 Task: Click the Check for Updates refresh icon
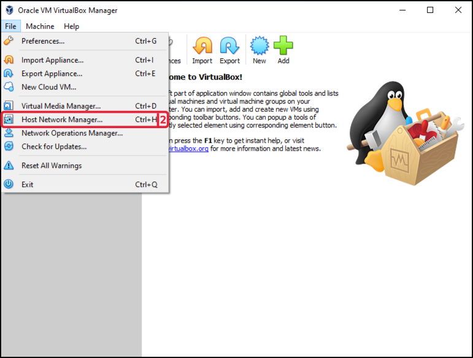[x=9, y=146]
